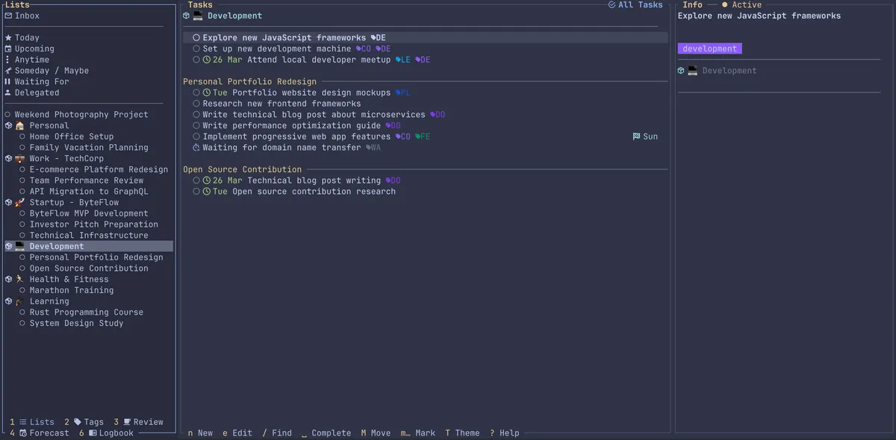
Task: Select Rust Programming Course project
Action: click(x=87, y=312)
